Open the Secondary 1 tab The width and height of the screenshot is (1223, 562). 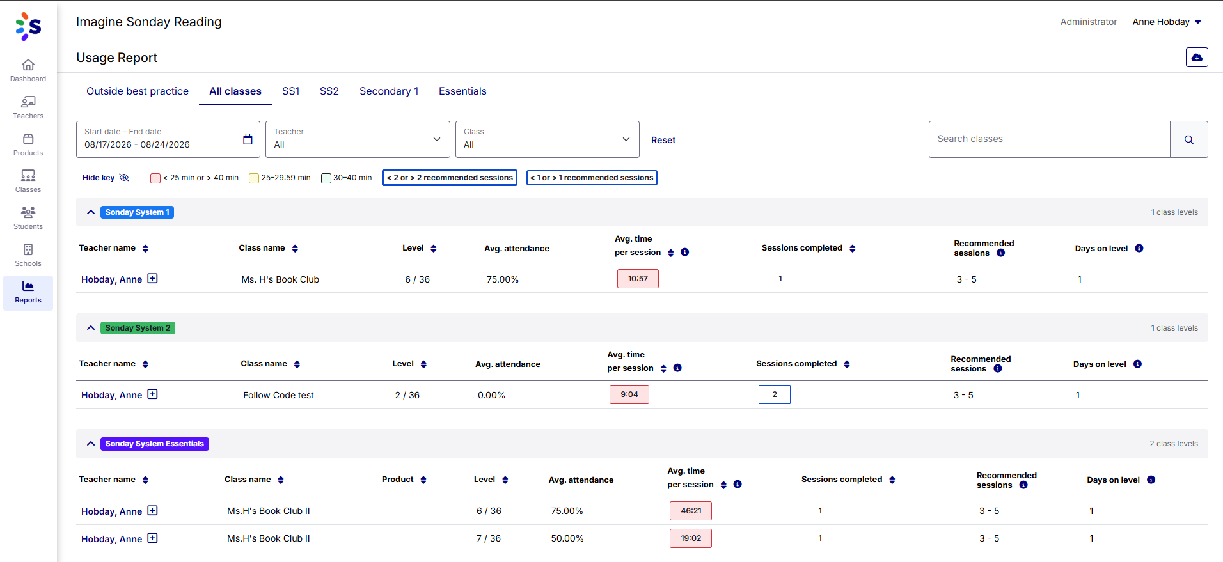(x=389, y=91)
